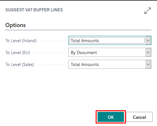Click the 'Total Amounts' text for Sales

[85, 64]
